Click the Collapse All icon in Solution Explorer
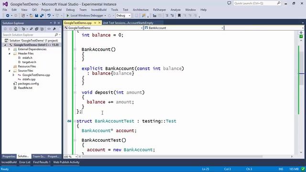The width and height of the screenshot is (306, 172). tap(36, 29)
